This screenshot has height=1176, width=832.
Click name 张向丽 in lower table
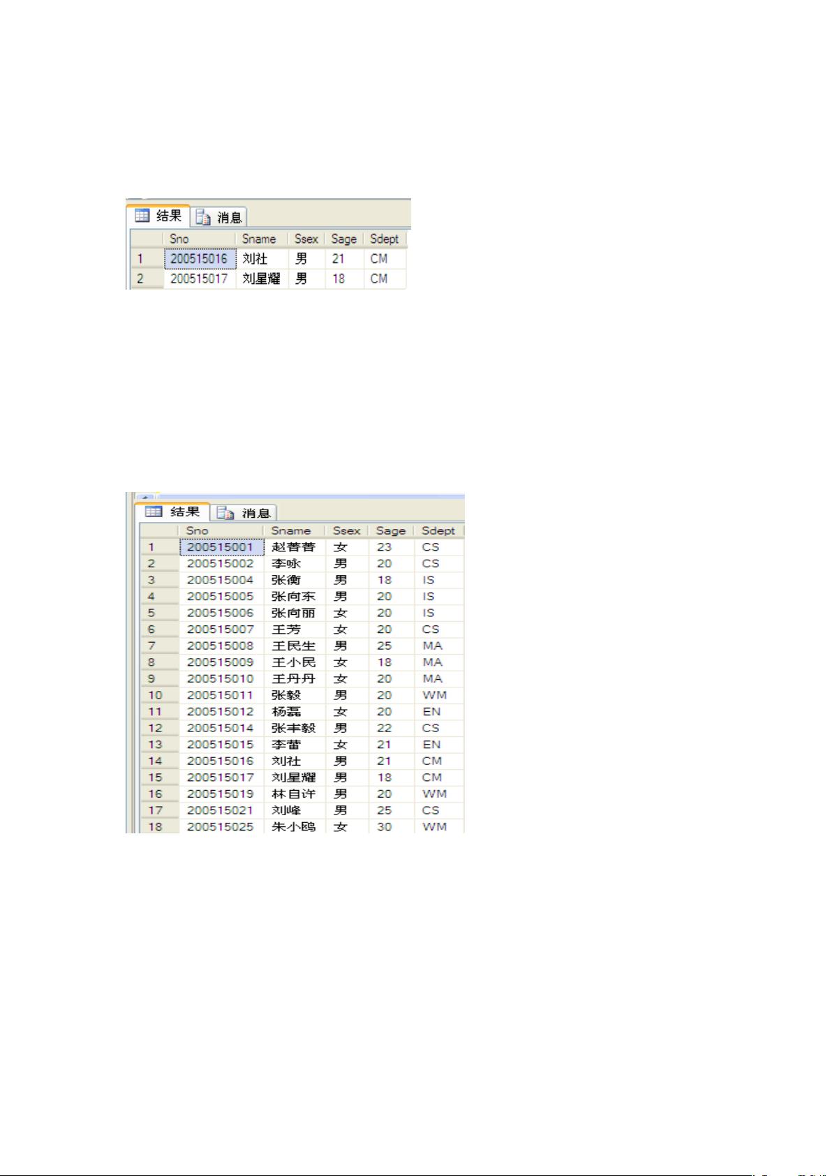pyautogui.click(x=294, y=613)
